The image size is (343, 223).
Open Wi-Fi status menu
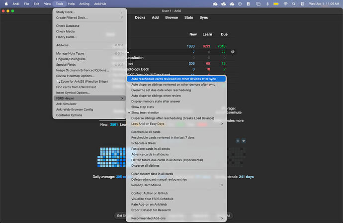point(285,3)
